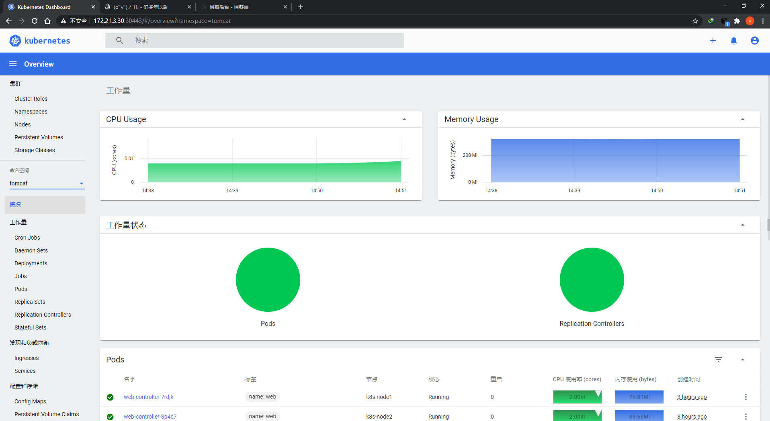This screenshot has height=421, width=770.
Task: Click status check icon of web-controller-7rdjk
Action: [110, 397]
